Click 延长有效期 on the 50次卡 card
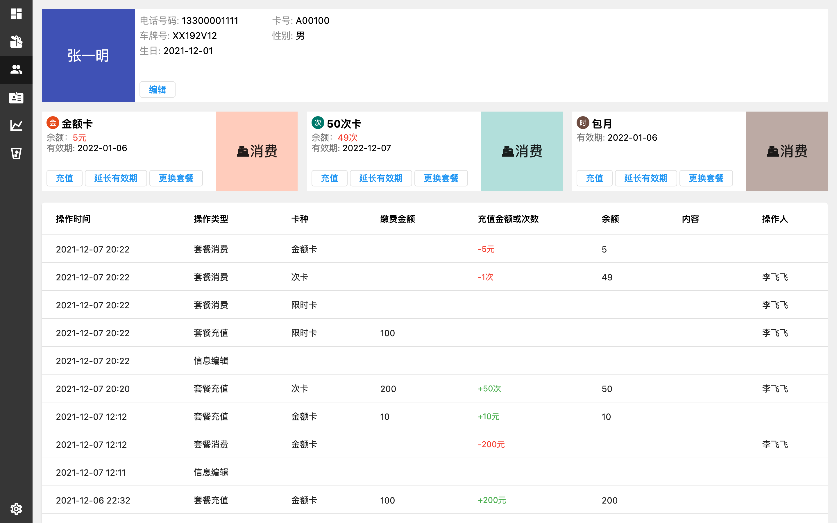 (x=381, y=178)
